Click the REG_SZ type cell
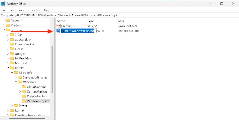This screenshot has width=239, height=120. click(92, 26)
